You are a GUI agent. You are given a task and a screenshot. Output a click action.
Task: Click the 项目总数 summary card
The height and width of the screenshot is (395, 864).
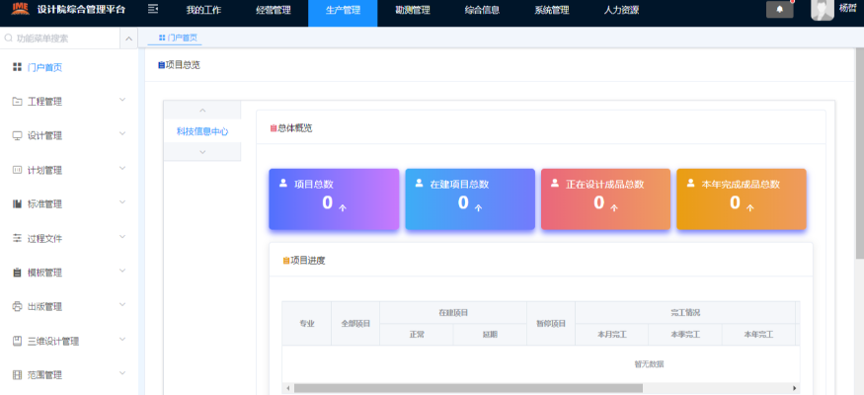334,198
